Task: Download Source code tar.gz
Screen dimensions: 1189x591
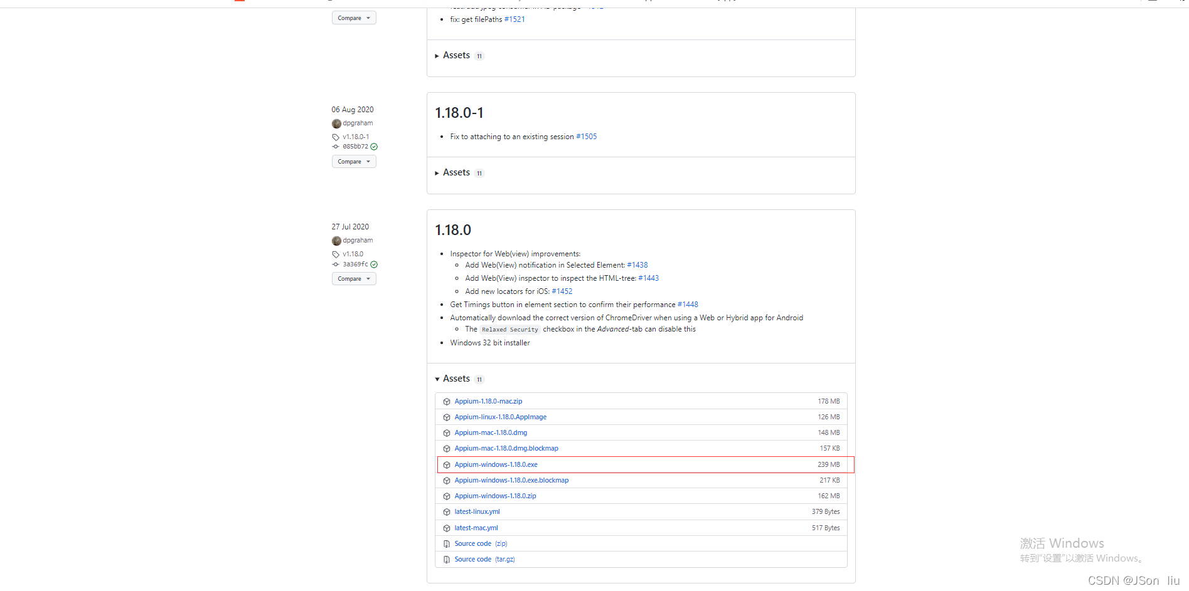Action: pos(484,559)
